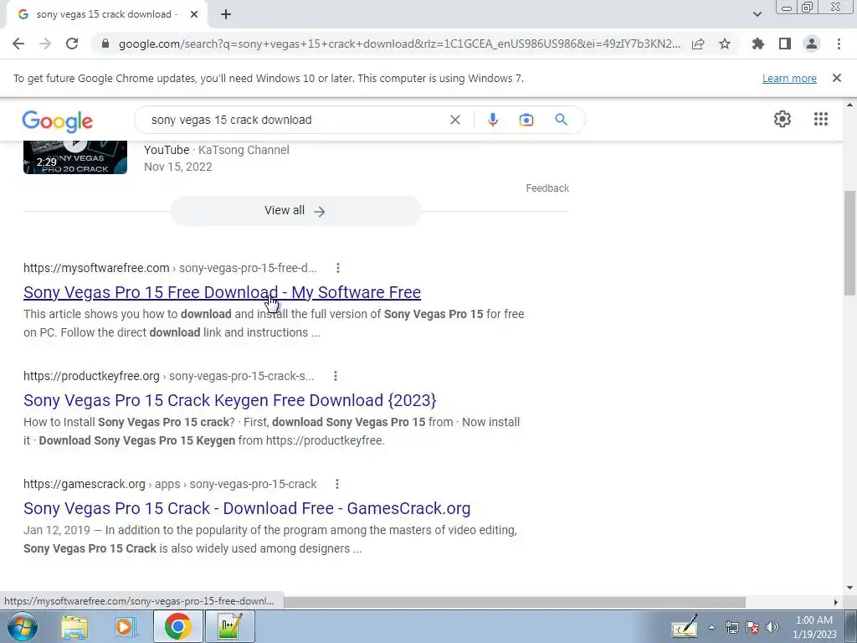This screenshot has width=857, height=643.
Task: Open the notepad-style taskbar app
Action: [x=229, y=626]
